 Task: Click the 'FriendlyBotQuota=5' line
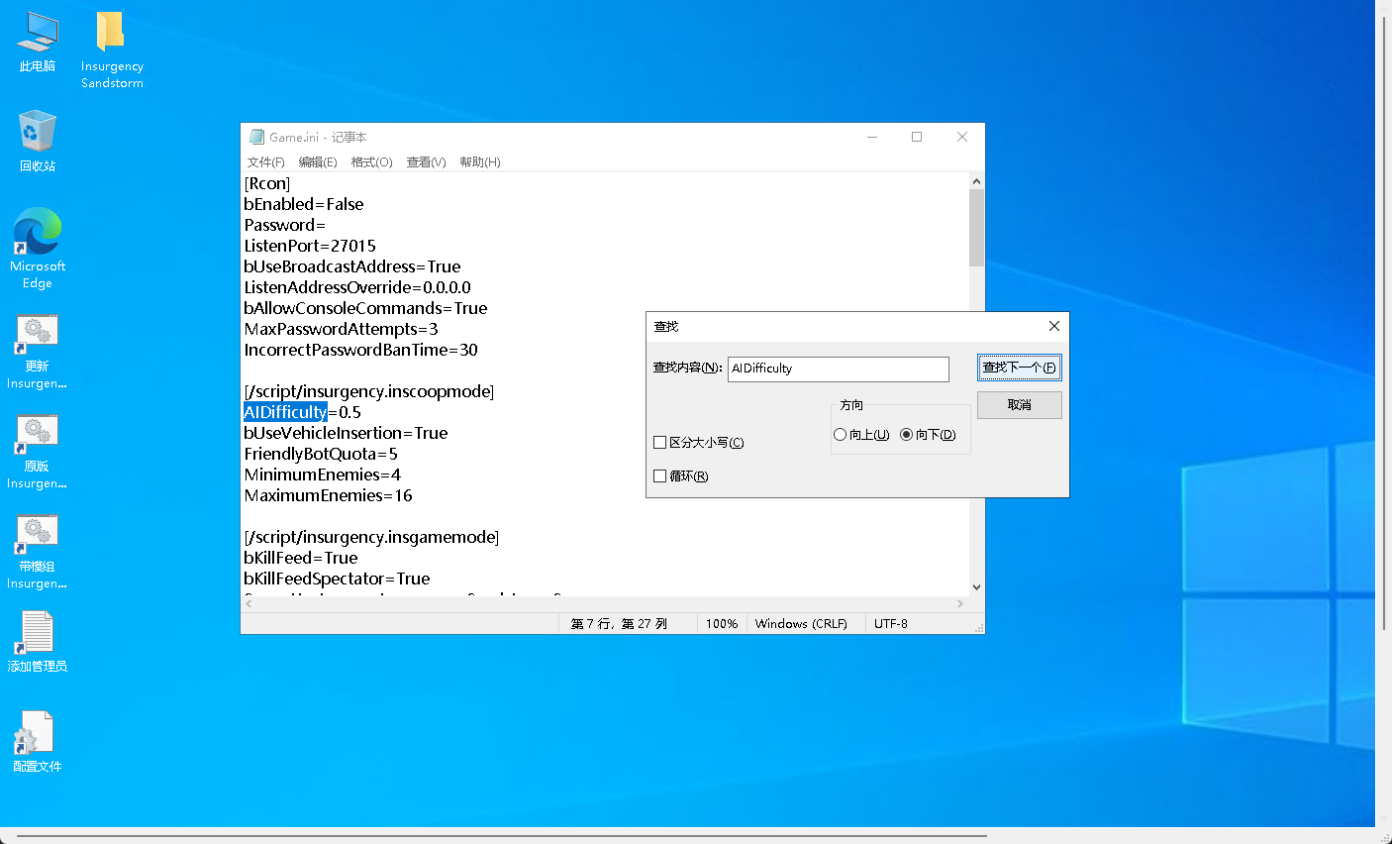pyautogui.click(x=321, y=454)
